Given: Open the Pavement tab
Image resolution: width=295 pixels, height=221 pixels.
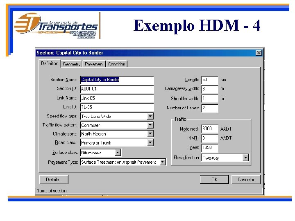Looking at the screenshot, I should 94,64.
